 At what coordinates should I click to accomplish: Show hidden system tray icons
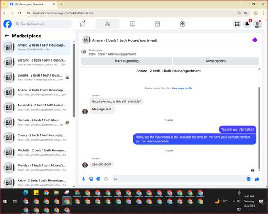[x=234, y=201]
